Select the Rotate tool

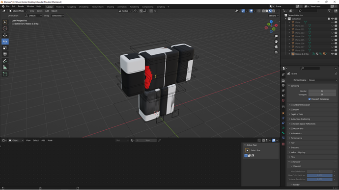click(5, 42)
